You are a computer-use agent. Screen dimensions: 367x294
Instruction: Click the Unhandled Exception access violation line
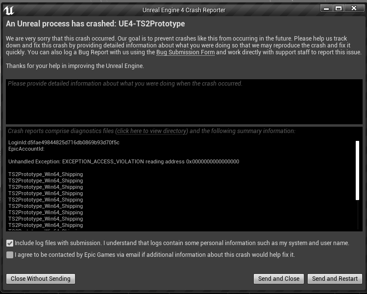coord(123,161)
